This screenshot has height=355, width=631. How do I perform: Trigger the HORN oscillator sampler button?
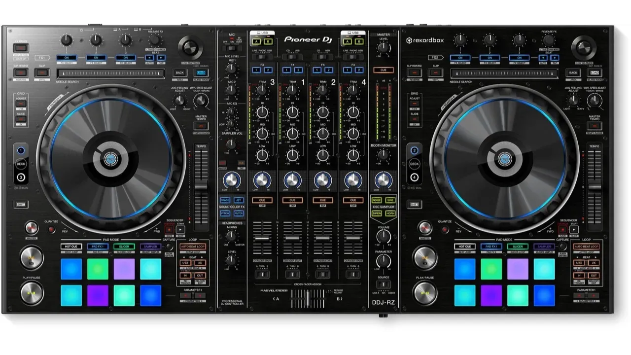click(390, 213)
